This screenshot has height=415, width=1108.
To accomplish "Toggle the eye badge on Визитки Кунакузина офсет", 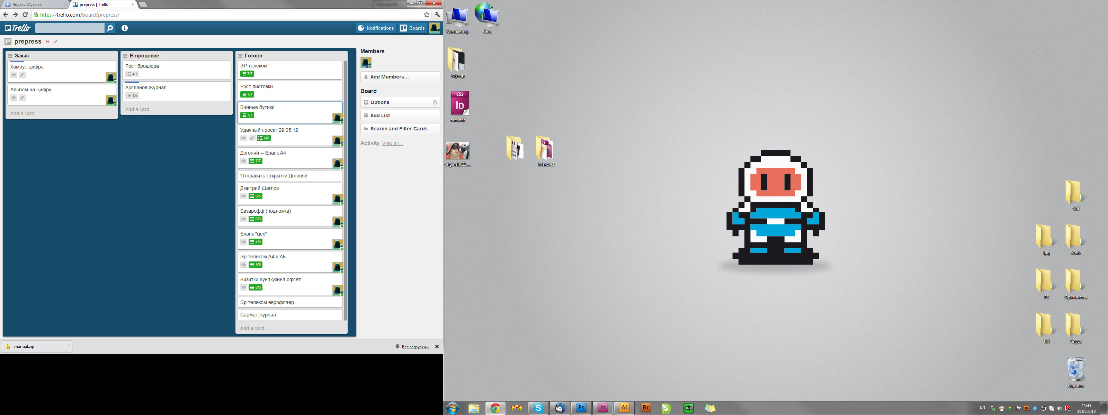I will tap(243, 287).
